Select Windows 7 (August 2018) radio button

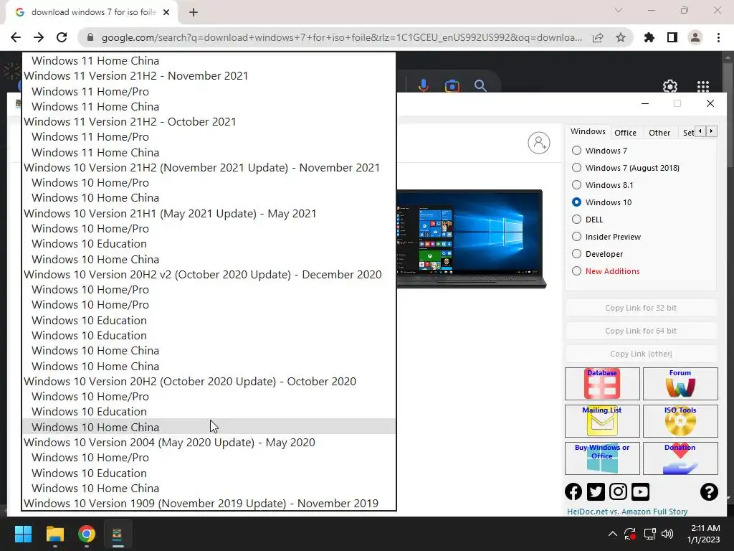point(577,168)
